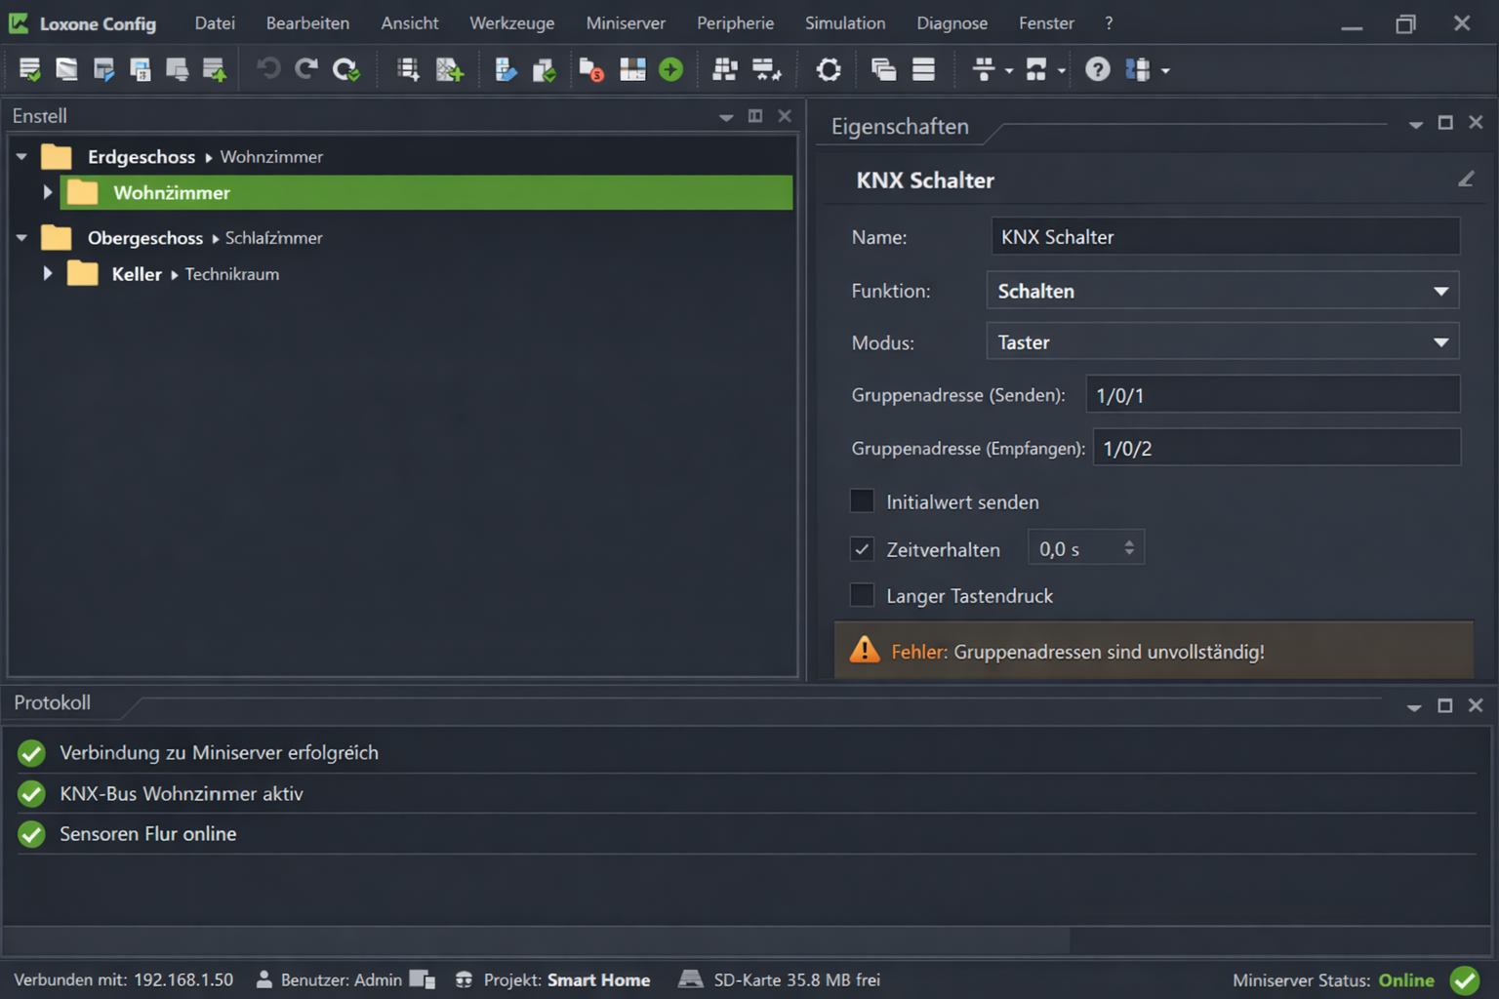Click the connection blocks toolbar icon

pyautogui.click(x=1036, y=69)
